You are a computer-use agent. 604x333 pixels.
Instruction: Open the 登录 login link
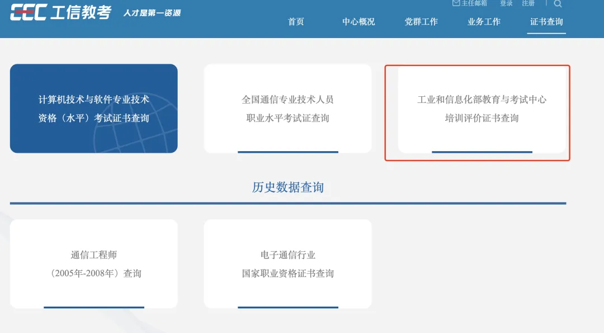(x=505, y=3)
